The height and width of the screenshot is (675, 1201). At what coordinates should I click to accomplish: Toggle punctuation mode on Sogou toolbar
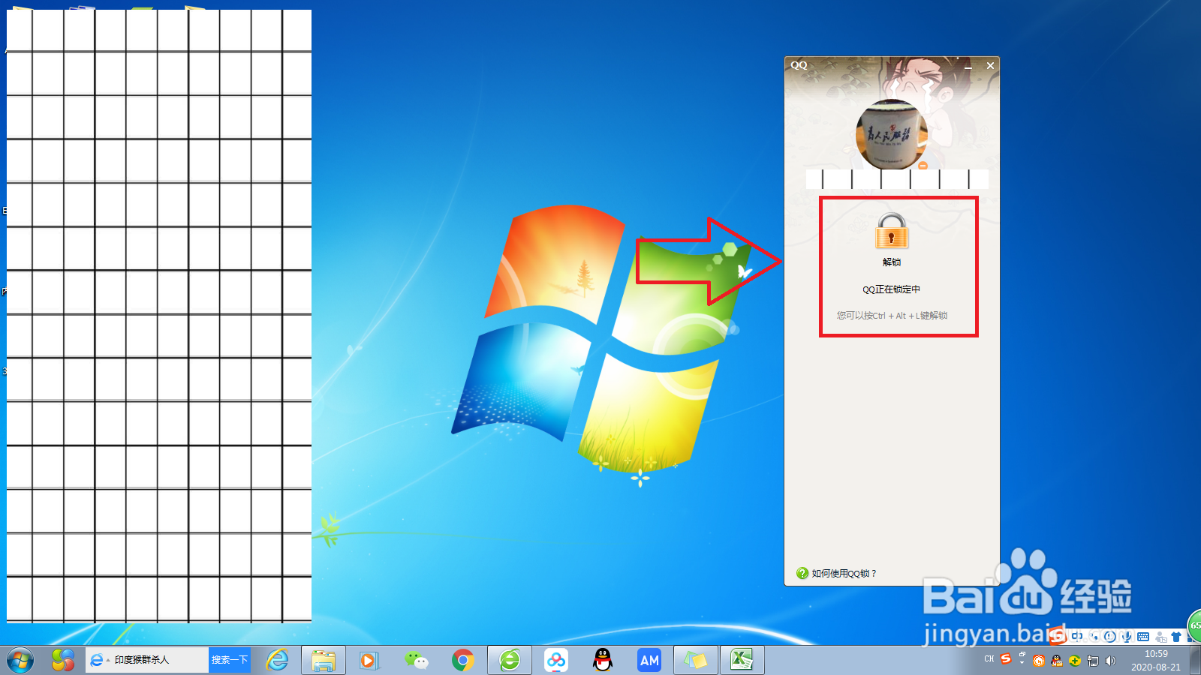coord(1094,636)
